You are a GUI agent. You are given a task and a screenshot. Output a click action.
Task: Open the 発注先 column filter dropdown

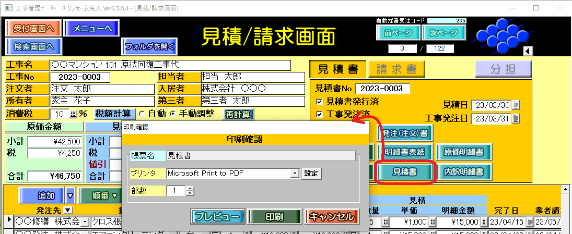pyautogui.click(x=68, y=210)
